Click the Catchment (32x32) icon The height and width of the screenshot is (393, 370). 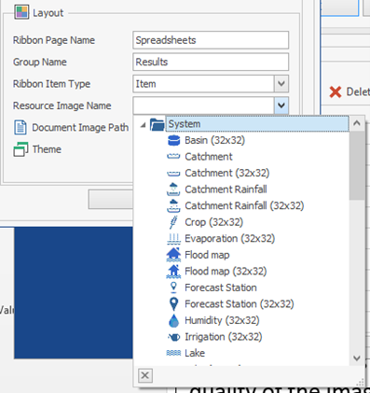click(x=173, y=173)
